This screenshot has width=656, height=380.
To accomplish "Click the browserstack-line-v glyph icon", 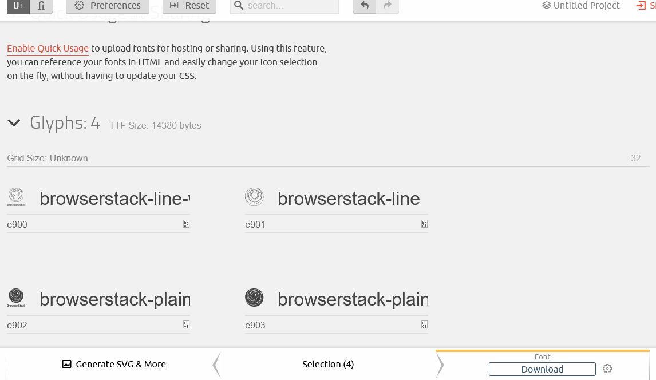I will (x=17, y=197).
